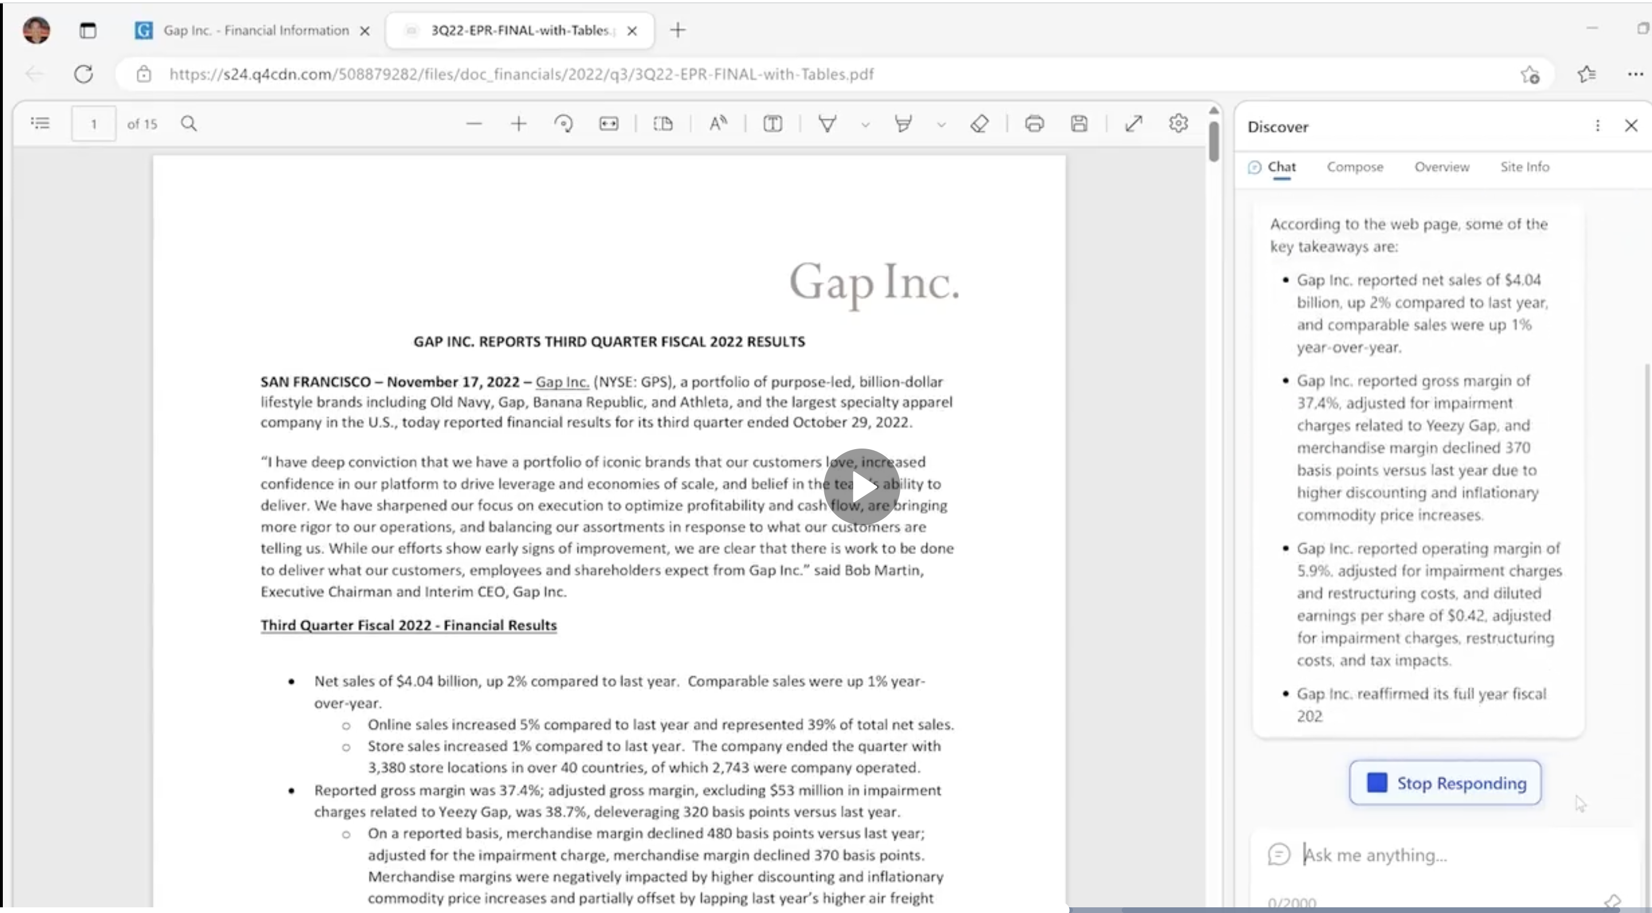Refresh the page
This screenshot has height=913, width=1652.
pos(83,74)
